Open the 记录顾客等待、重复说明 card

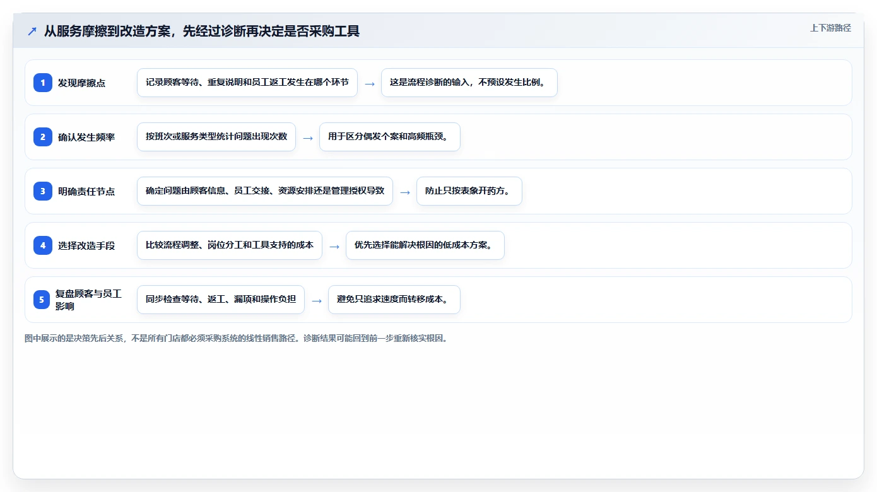point(247,83)
